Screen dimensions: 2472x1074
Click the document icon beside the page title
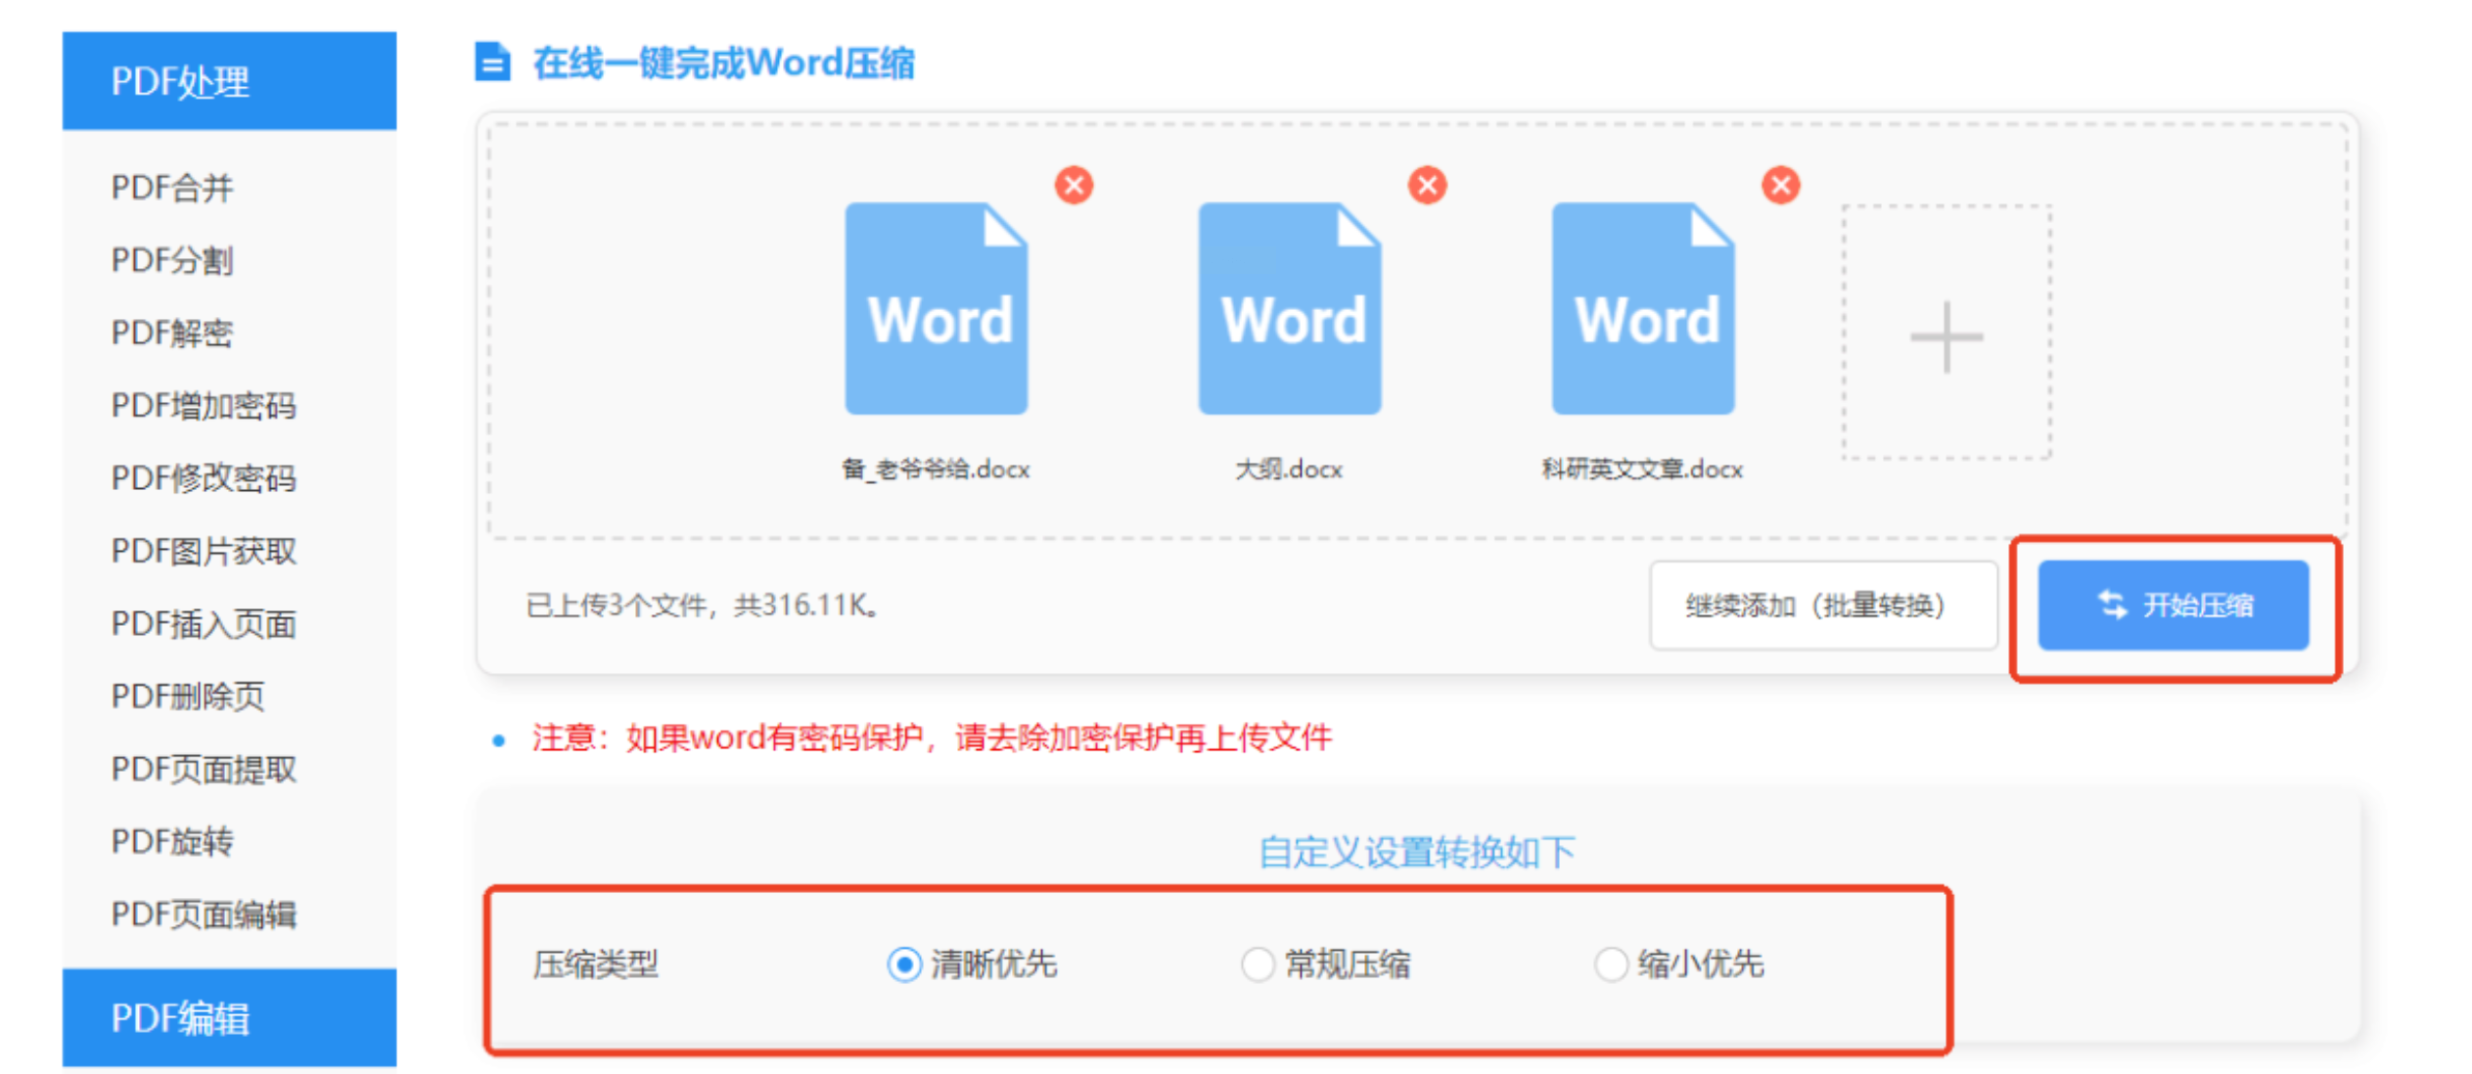[x=492, y=62]
